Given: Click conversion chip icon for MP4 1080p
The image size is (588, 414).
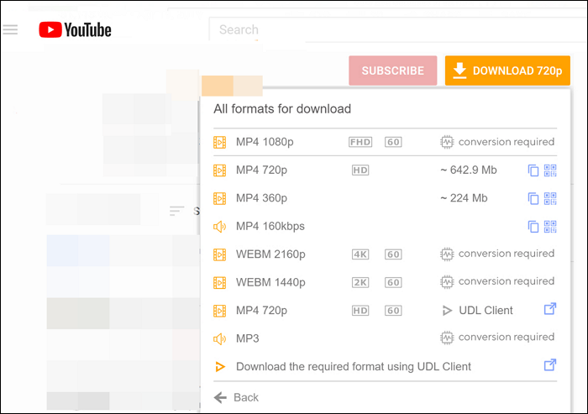Looking at the screenshot, I should [x=447, y=142].
